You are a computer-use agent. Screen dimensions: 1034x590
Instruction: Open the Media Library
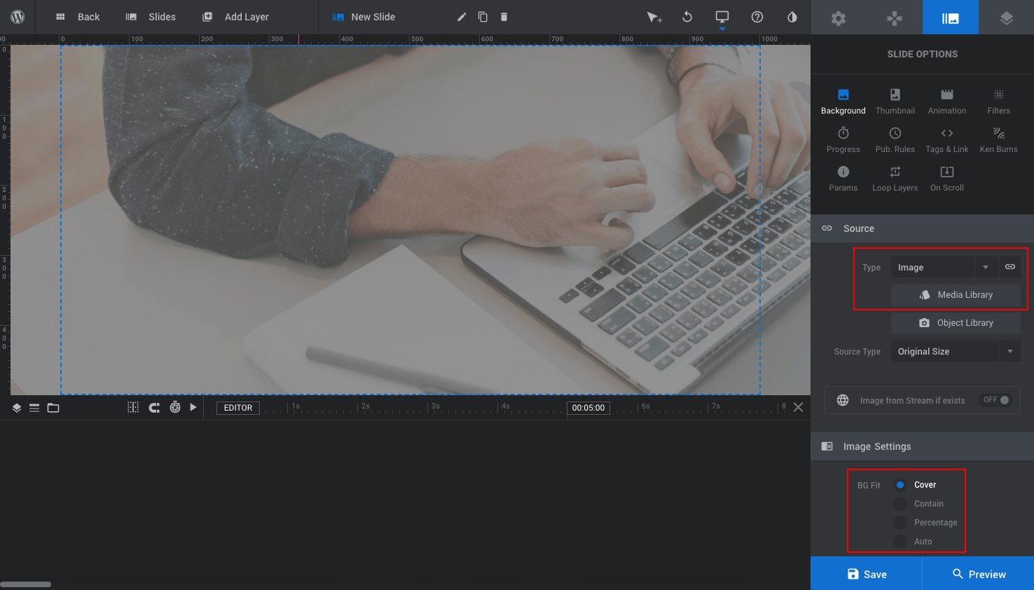[x=958, y=294]
